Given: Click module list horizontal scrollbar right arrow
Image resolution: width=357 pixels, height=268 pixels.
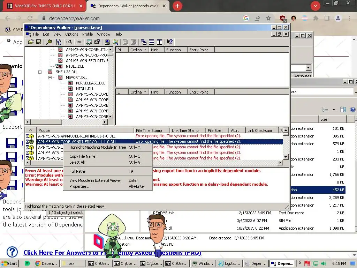Looking at the screenshot, I should (280, 162).
